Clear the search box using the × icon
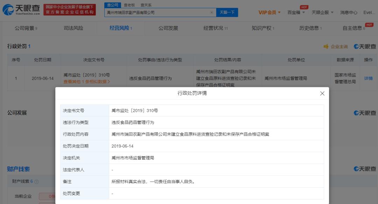Image resolution: width=378 pixels, height=204 pixels. 212,12
